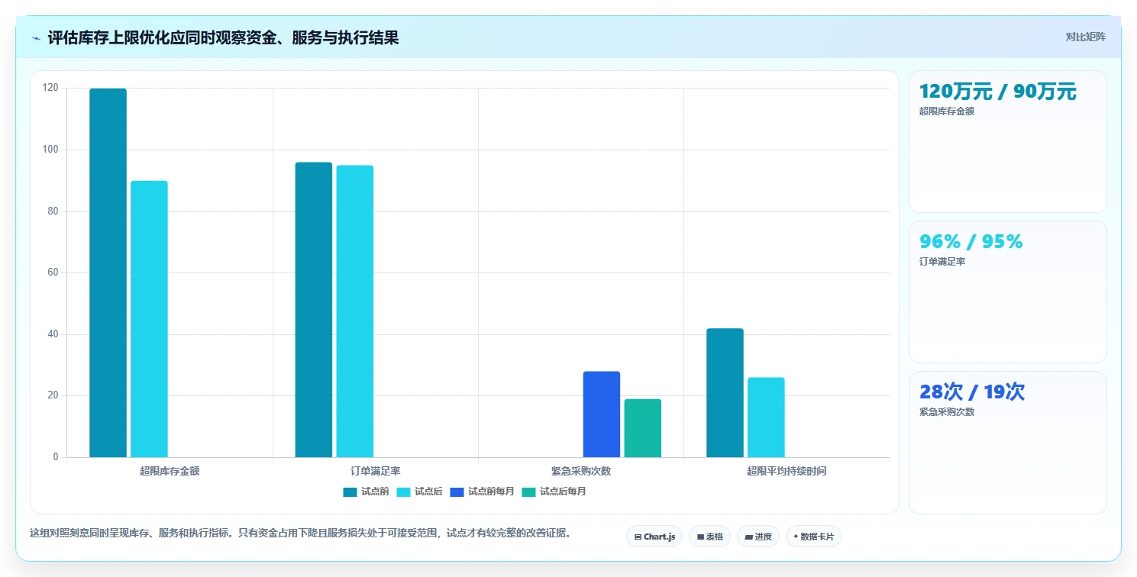This screenshot has width=1137, height=577.
Task: Click the y-axis tick label 100
Action: [x=50, y=150]
